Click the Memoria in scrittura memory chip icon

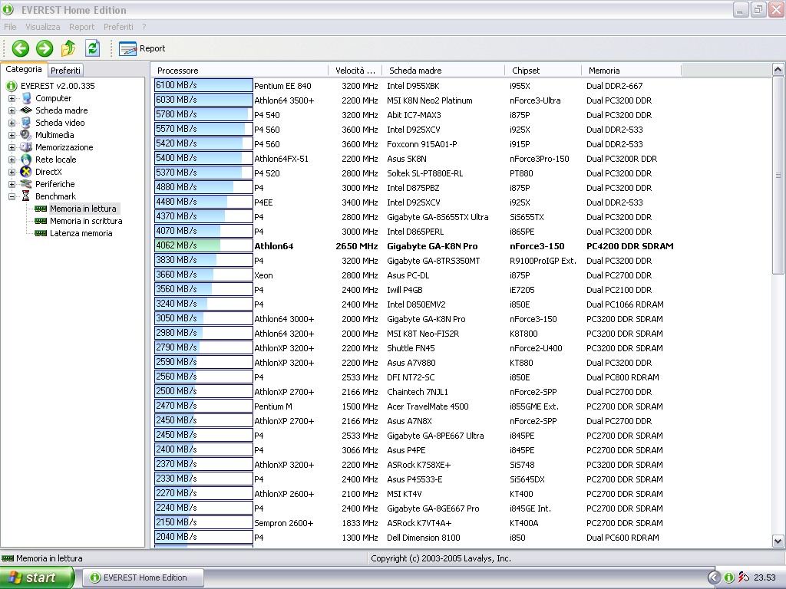point(41,221)
